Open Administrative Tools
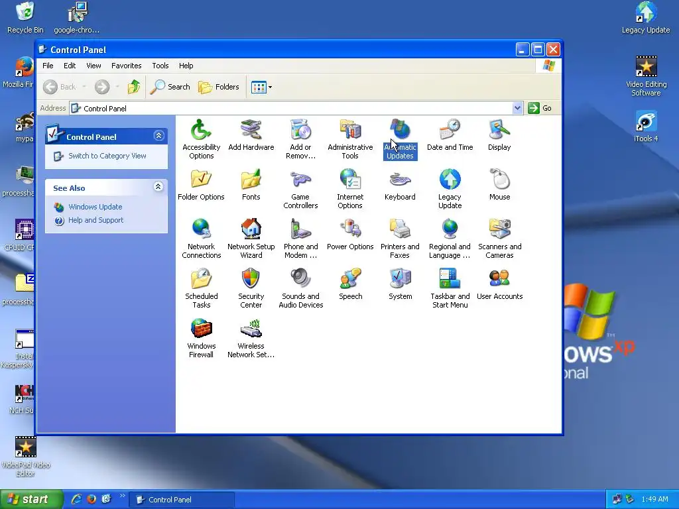The image size is (679, 509). (x=350, y=139)
